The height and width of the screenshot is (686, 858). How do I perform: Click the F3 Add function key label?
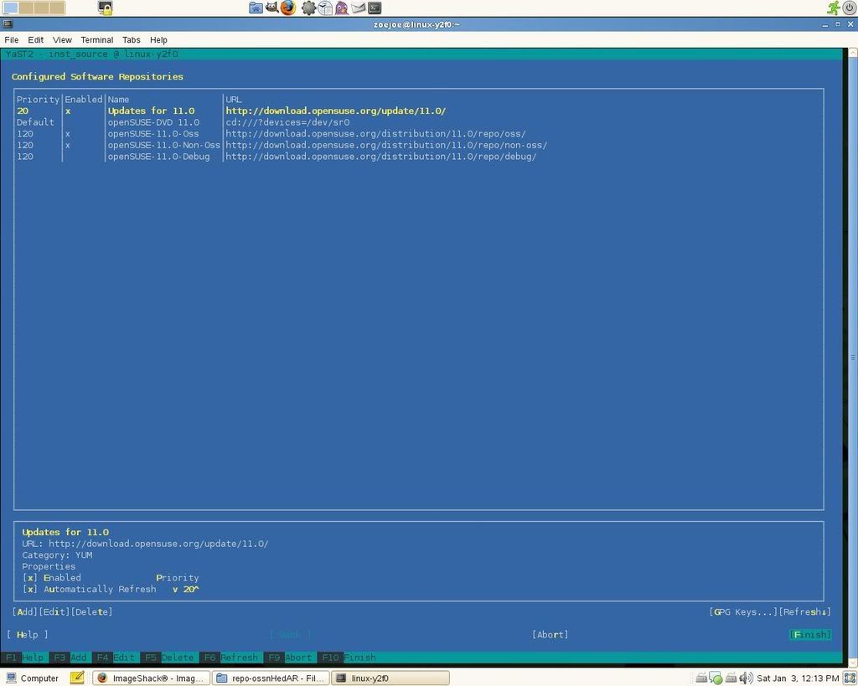tap(68, 657)
